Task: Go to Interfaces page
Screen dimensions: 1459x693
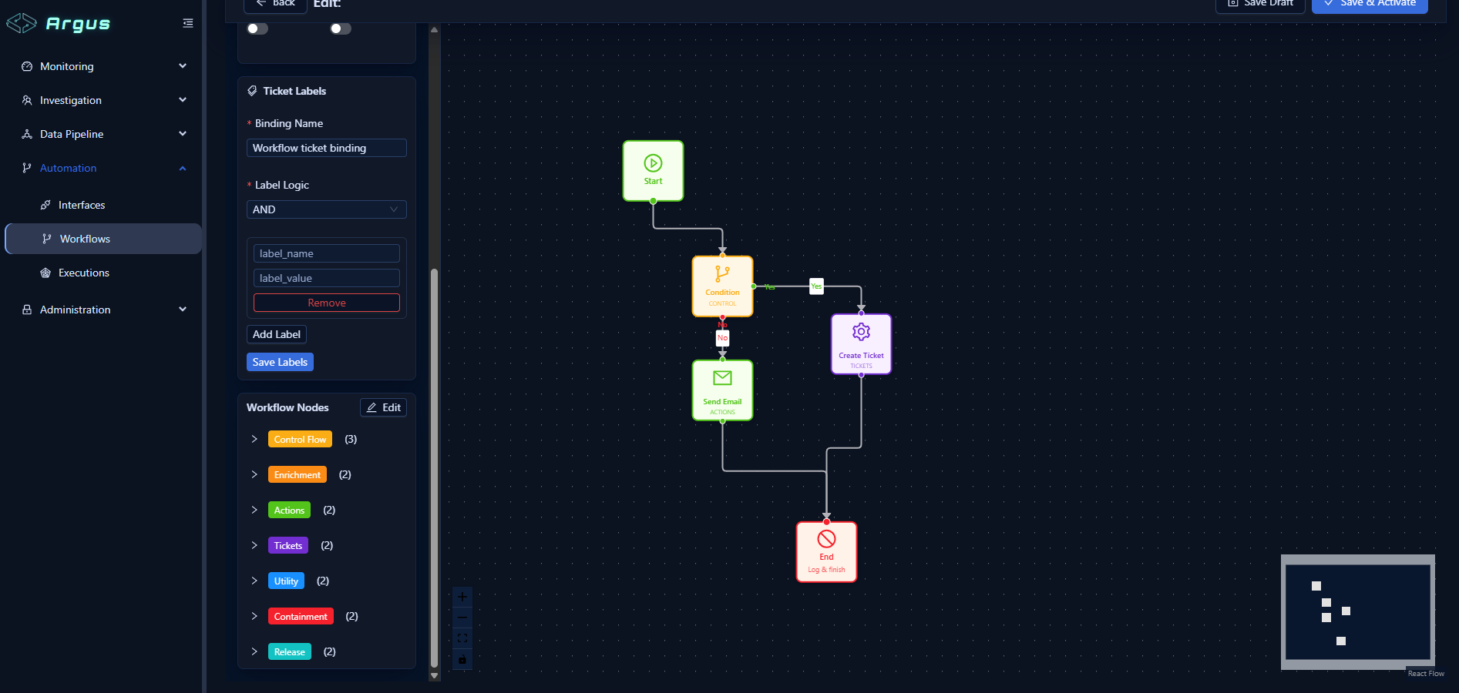Action: (x=103, y=205)
